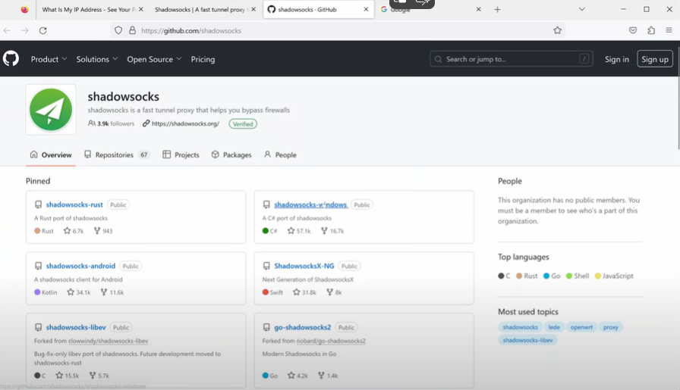The height and width of the screenshot is (390, 680).
Task: Click the star count 4.2k of go-shadowsocks2
Action: [x=297, y=376]
